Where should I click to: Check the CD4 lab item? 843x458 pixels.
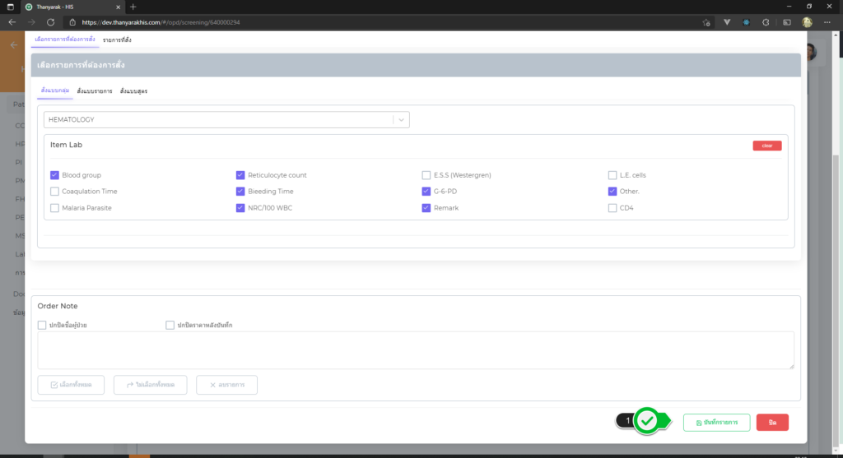612,208
